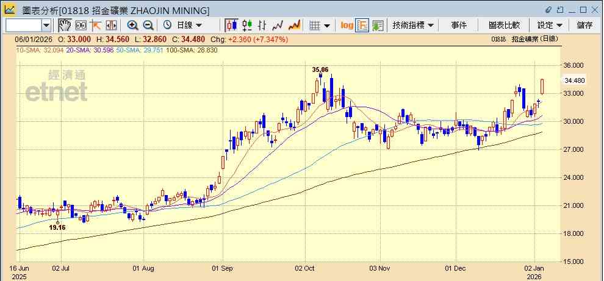Click the 01 Dec date axis label

[x=456, y=268]
